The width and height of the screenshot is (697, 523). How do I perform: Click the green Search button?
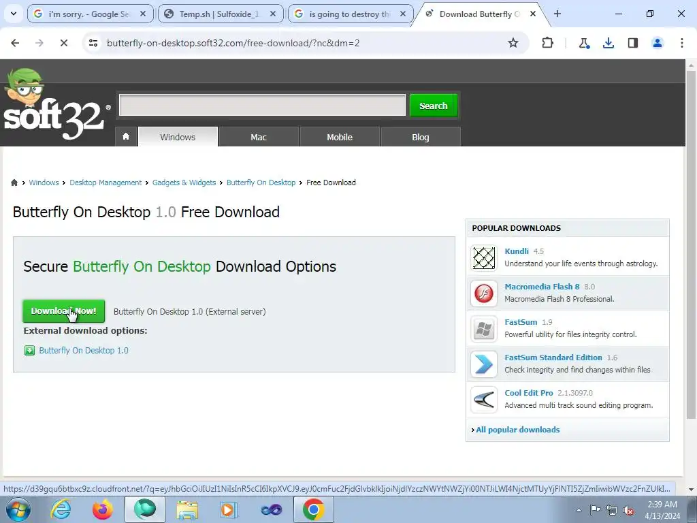pyautogui.click(x=434, y=106)
